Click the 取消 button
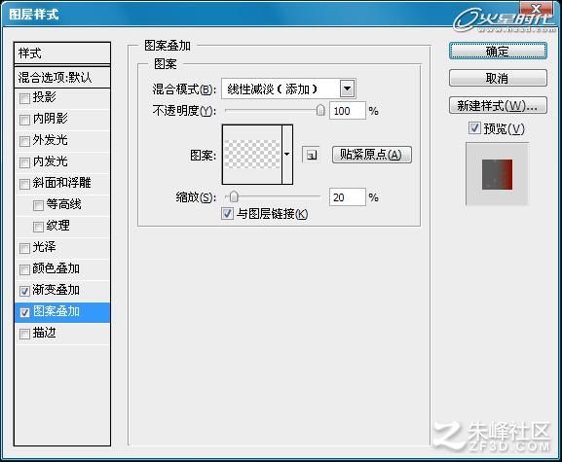The width and height of the screenshot is (562, 462). [x=498, y=78]
